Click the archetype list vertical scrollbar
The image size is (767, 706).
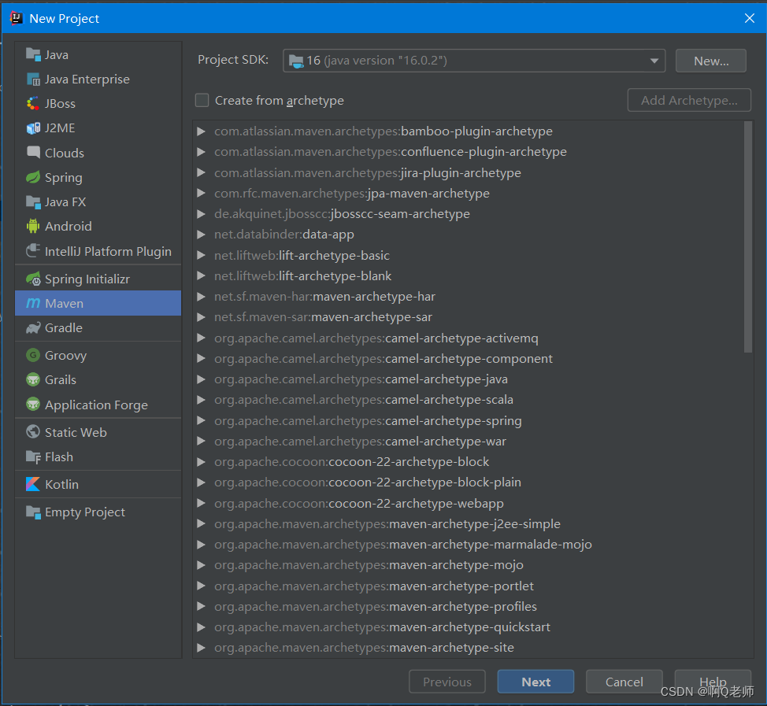point(747,237)
